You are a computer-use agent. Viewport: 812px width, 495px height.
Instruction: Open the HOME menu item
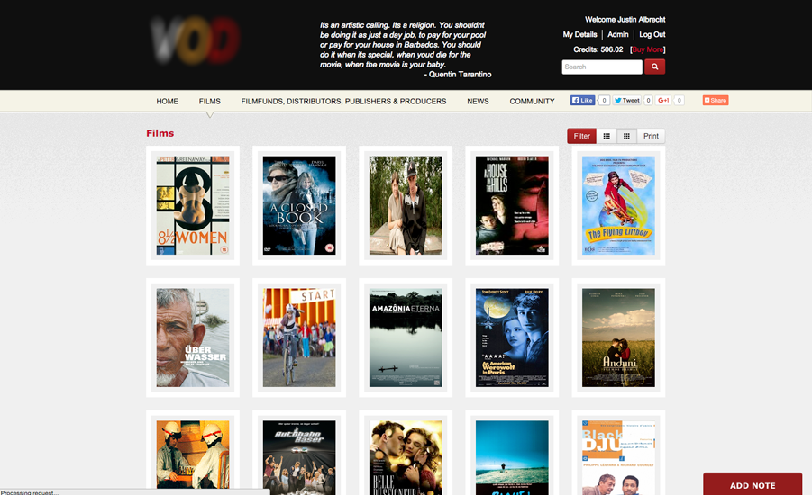click(x=168, y=102)
